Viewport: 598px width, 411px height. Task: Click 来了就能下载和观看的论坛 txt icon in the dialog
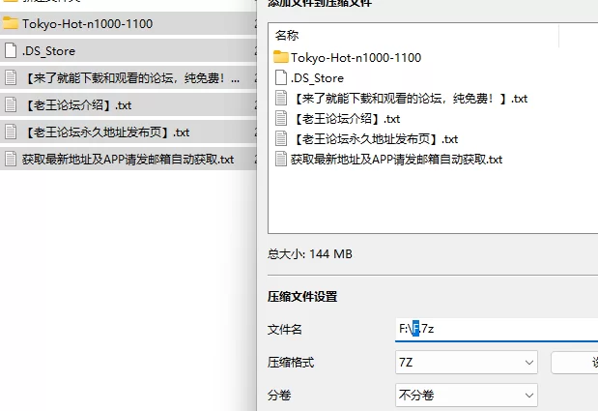(281, 98)
